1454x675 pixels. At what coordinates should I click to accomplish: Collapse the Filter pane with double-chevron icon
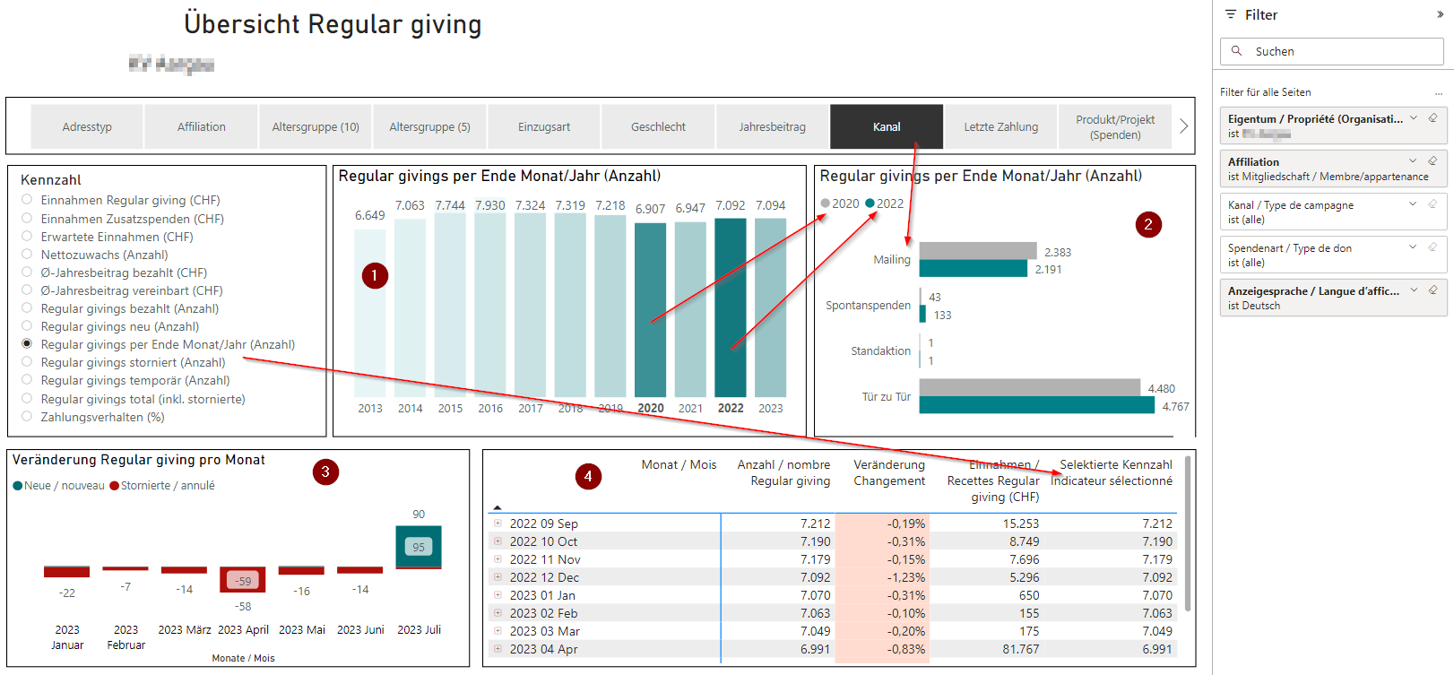[1441, 14]
